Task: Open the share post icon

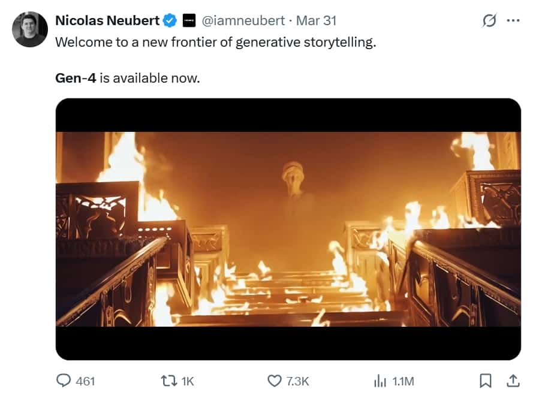Action: pyautogui.click(x=513, y=381)
